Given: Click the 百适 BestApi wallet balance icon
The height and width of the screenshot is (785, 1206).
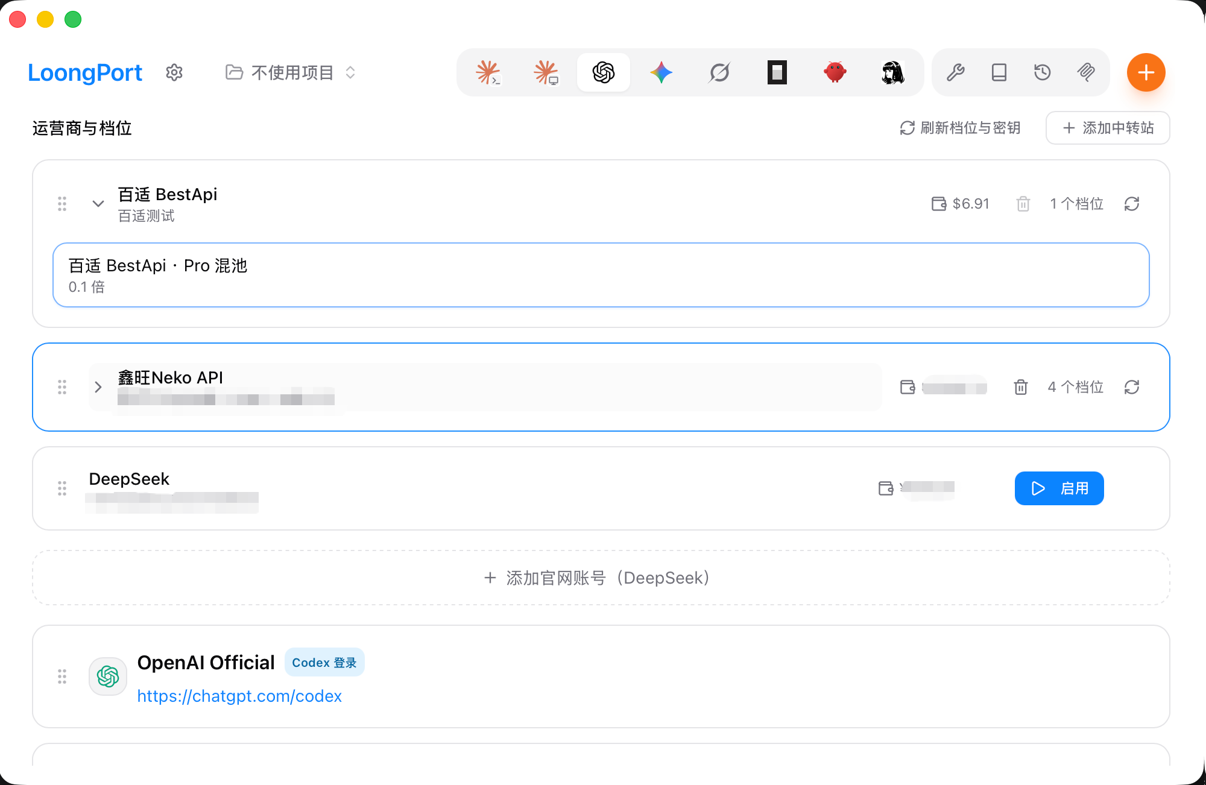Looking at the screenshot, I should click(x=939, y=204).
